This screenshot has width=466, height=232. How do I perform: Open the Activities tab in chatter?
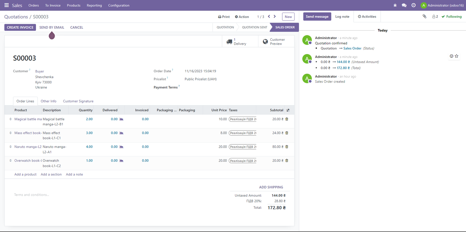click(x=367, y=17)
